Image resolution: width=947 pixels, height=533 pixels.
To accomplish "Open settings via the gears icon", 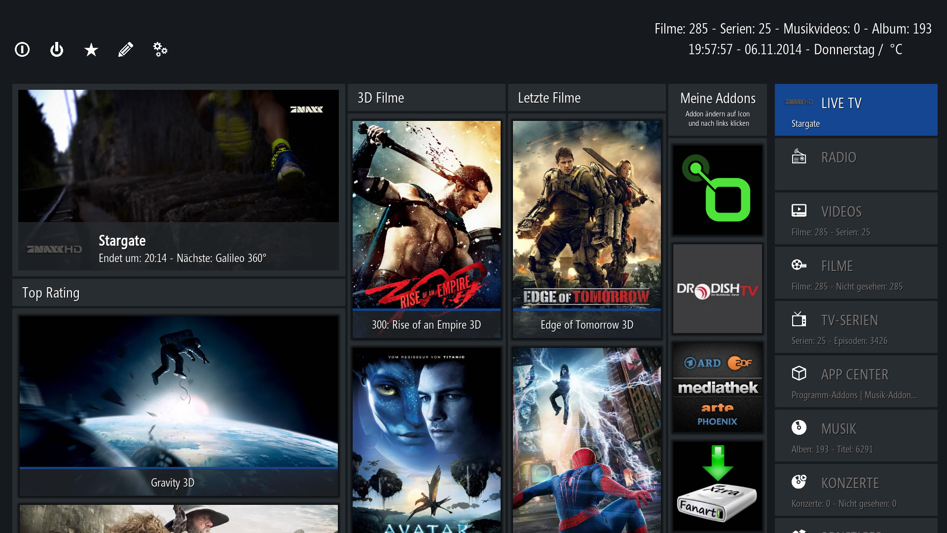I will (x=160, y=49).
